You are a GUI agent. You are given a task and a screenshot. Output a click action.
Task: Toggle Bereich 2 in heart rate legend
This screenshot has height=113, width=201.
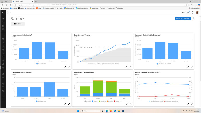coord(95,101)
